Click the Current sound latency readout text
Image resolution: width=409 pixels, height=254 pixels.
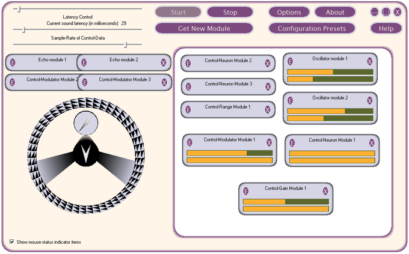click(87, 23)
